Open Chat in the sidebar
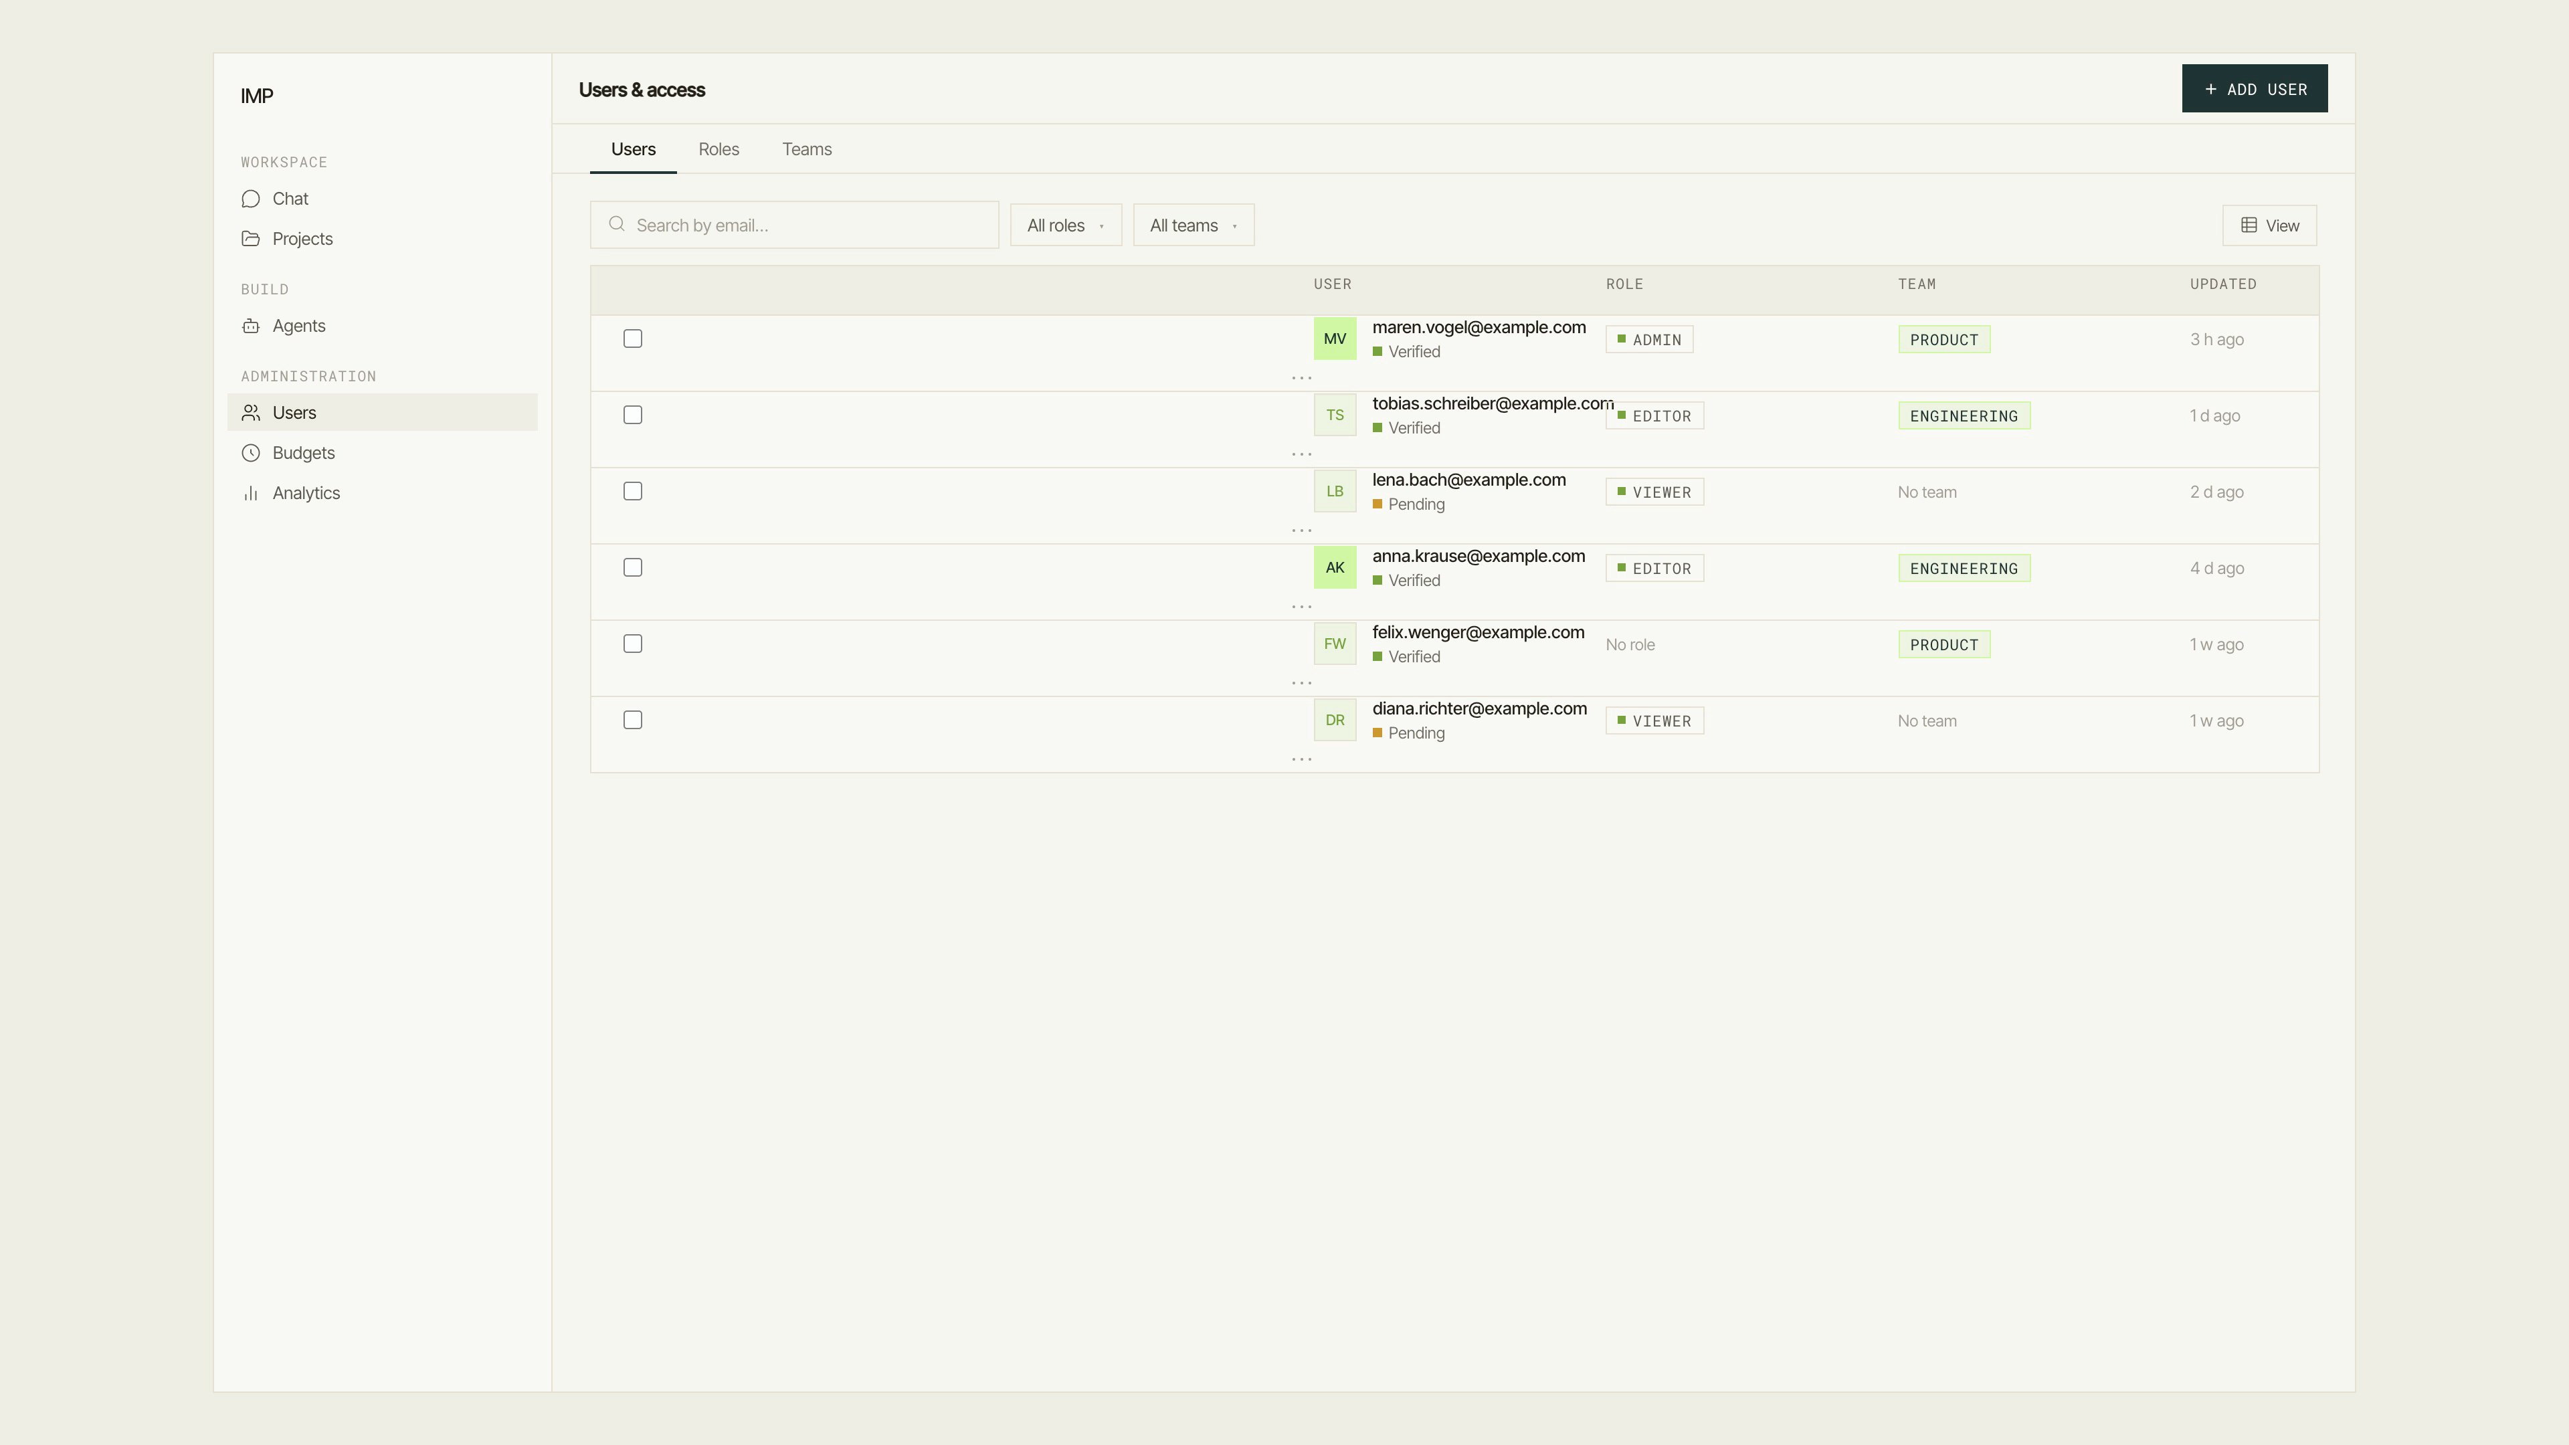This screenshot has width=2569, height=1445. (382, 199)
